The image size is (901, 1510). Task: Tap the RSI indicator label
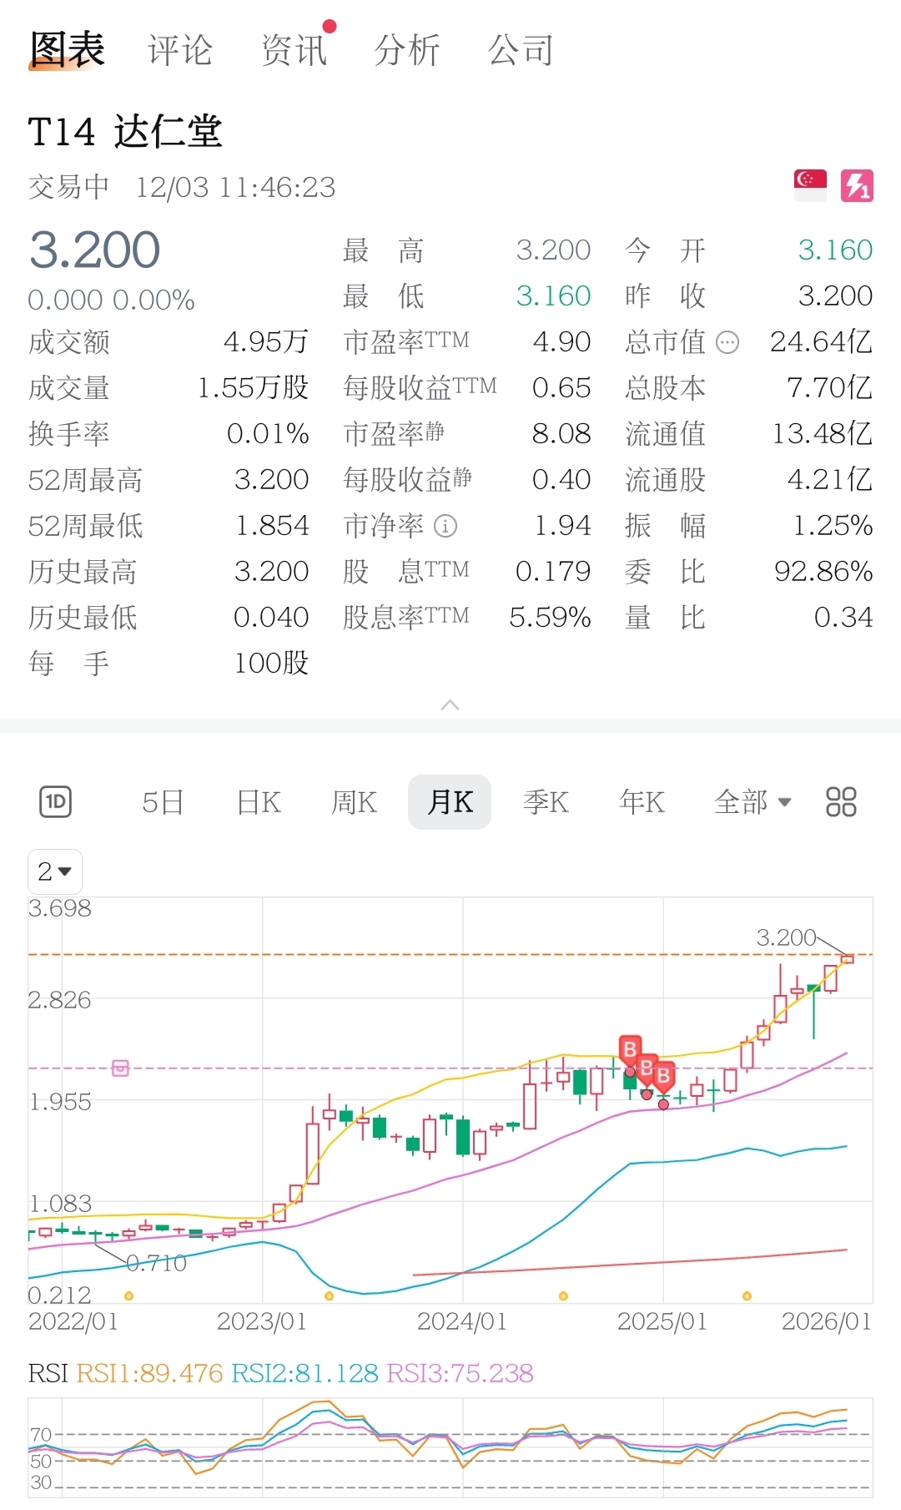pyautogui.click(x=48, y=1373)
